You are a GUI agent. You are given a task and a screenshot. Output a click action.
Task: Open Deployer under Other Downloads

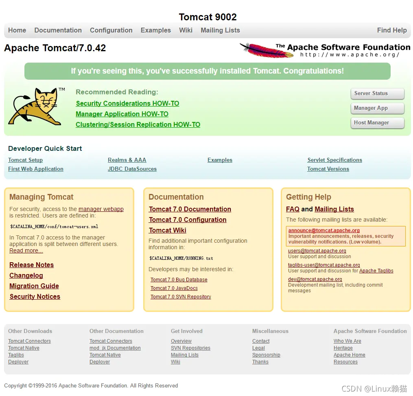[x=18, y=362]
